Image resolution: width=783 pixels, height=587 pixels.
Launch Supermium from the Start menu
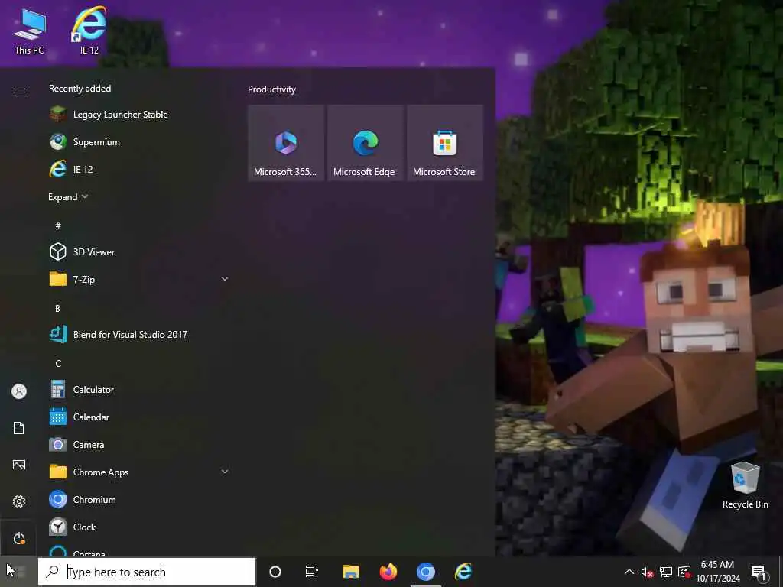click(x=139, y=141)
